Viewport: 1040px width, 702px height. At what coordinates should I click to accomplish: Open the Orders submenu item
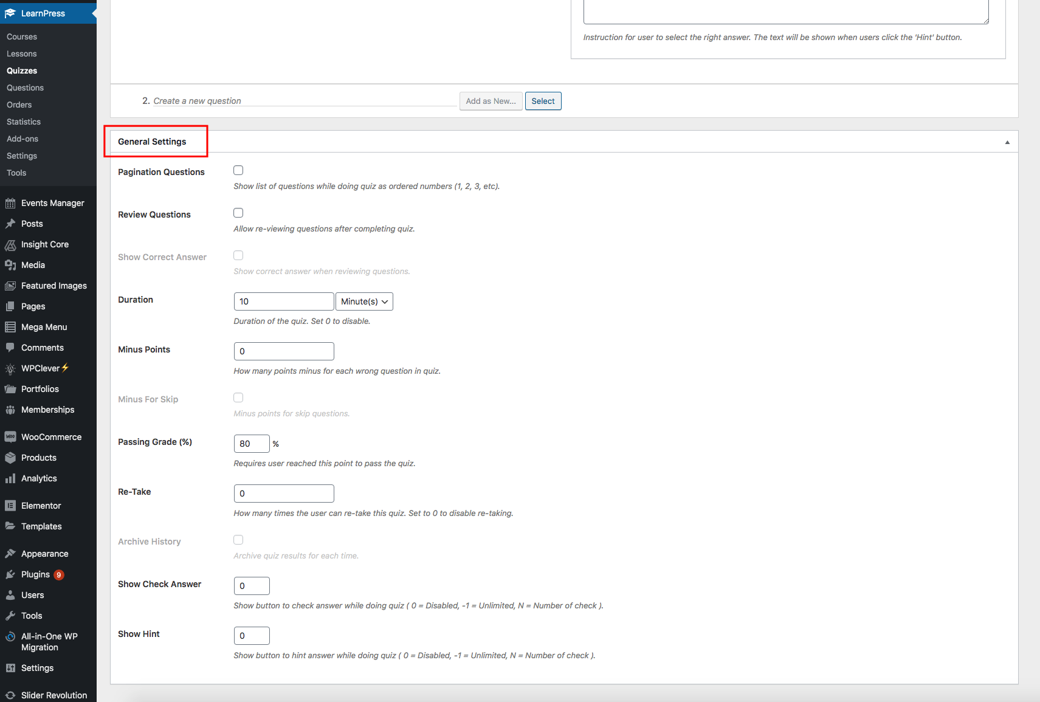pos(19,105)
